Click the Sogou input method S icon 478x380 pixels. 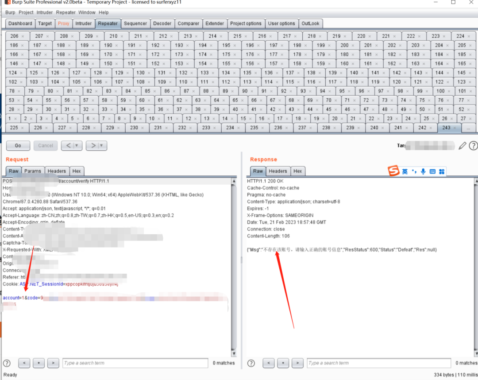[393, 171]
